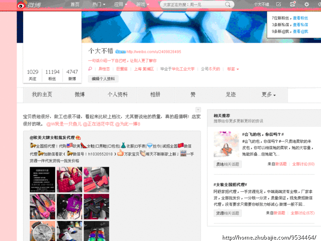Click the gender icon beside 异性恋
Image resolution: width=321 pixels, height=241 pixels.
90,69
